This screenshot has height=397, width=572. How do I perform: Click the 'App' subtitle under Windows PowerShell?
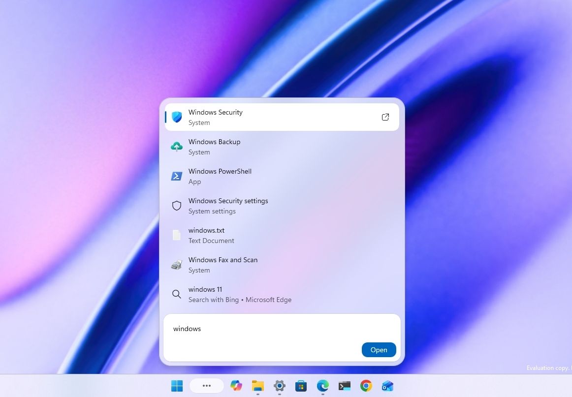(x=194, y=182)
